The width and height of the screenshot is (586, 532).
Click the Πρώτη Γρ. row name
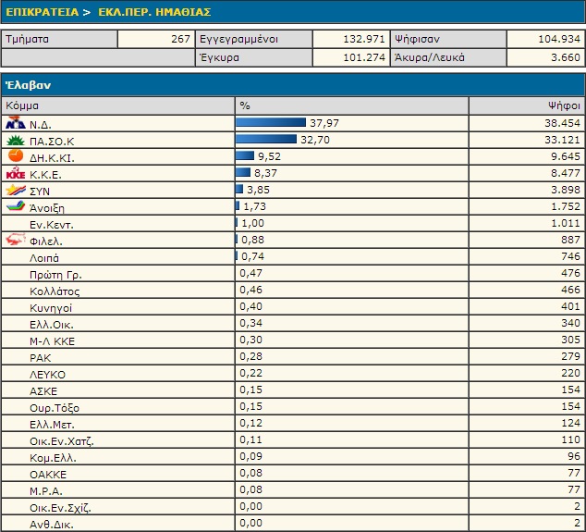(x=55, y=275)
